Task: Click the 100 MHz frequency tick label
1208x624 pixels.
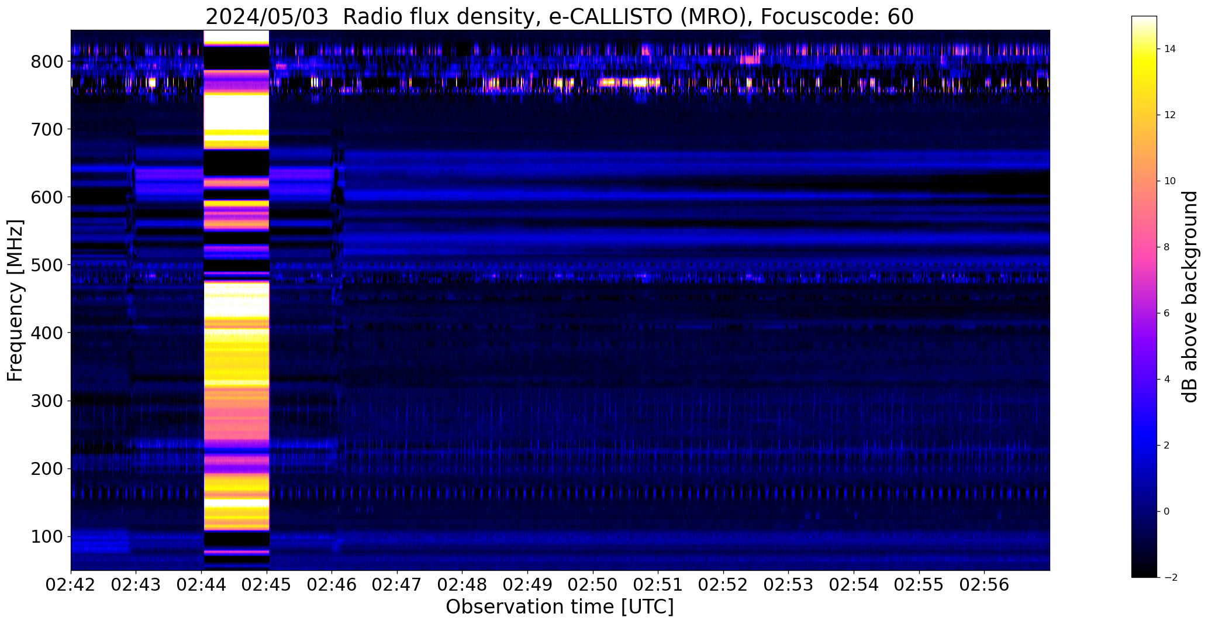Action: 47,536
